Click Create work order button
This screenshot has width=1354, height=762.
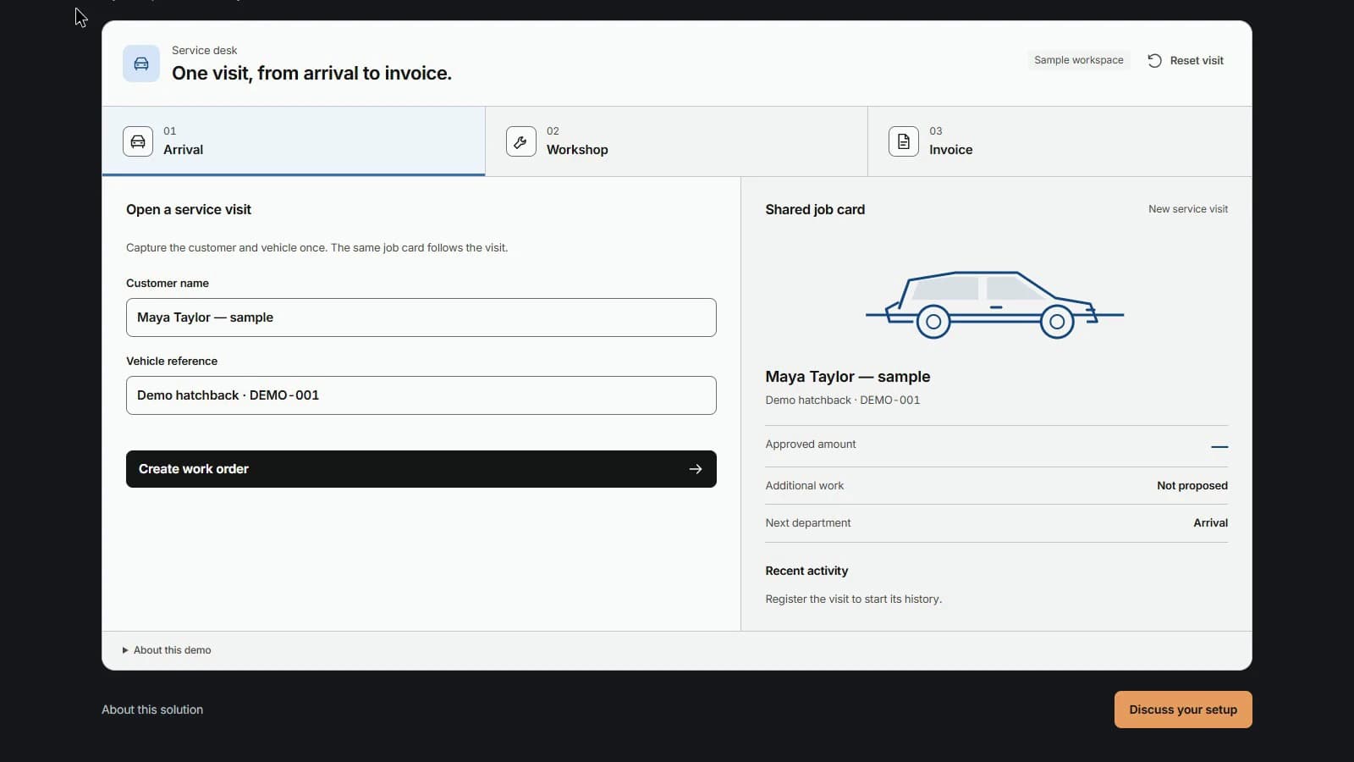click(421, 469)
